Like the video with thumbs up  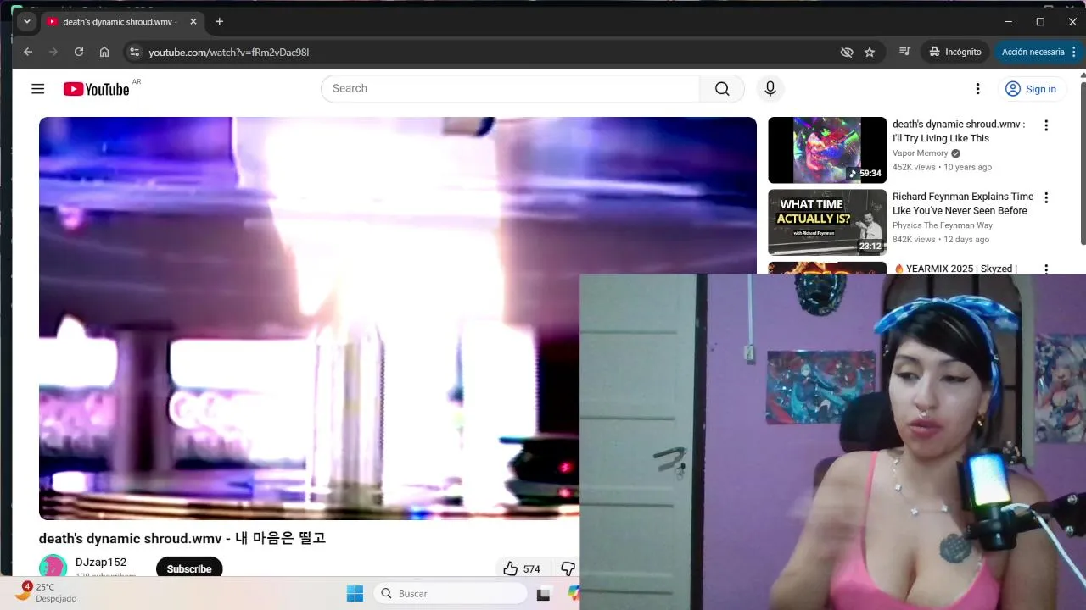(522, 568)
